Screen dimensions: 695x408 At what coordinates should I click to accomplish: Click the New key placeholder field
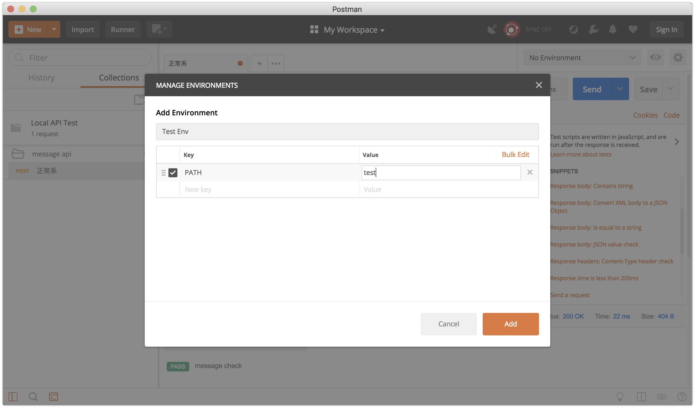click(270, 189)
